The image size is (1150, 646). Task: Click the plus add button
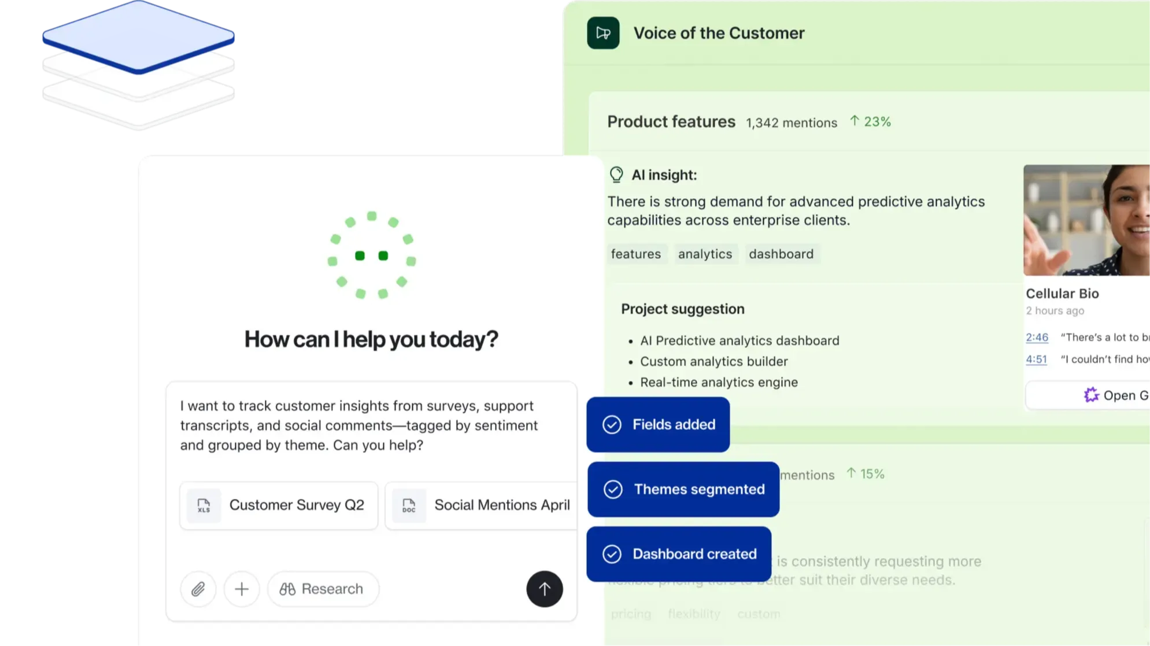point(242,589)
